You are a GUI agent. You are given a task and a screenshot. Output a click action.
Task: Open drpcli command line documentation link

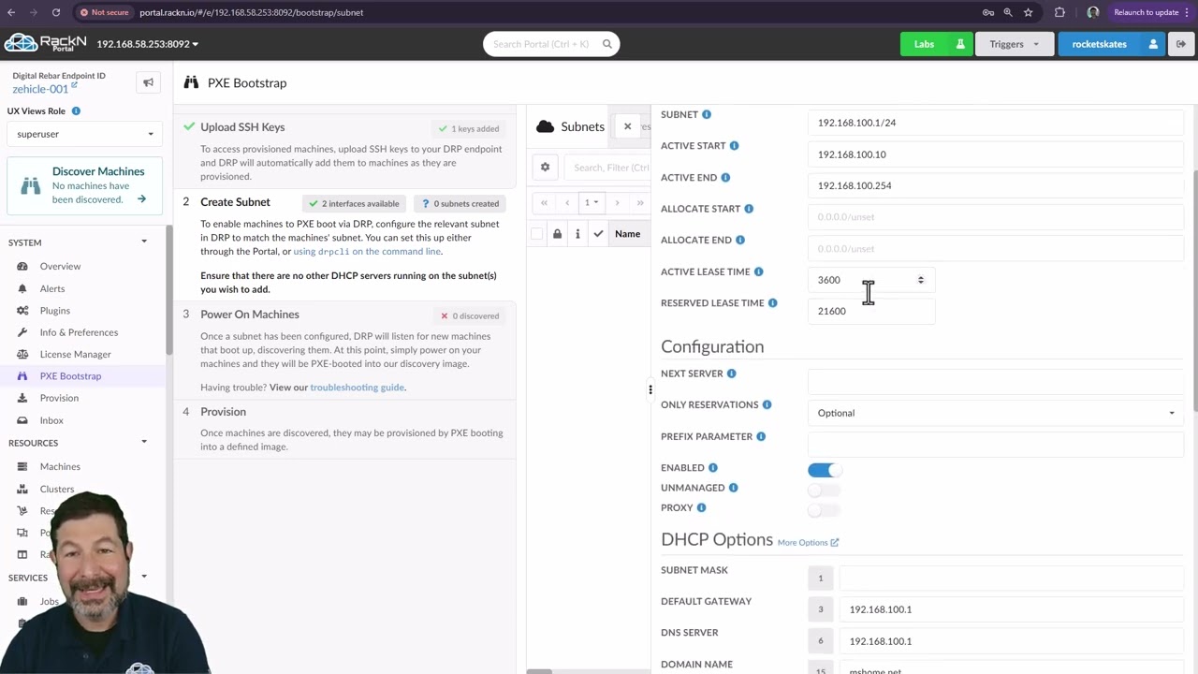click(367, 251)
